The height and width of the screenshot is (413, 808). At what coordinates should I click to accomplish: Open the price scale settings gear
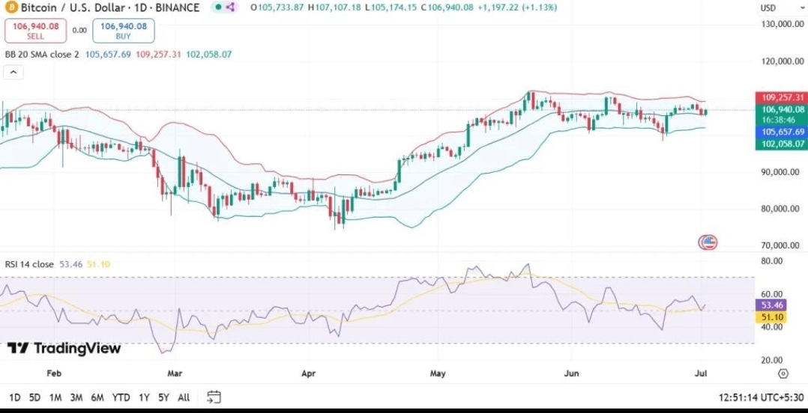click(783, 373)
